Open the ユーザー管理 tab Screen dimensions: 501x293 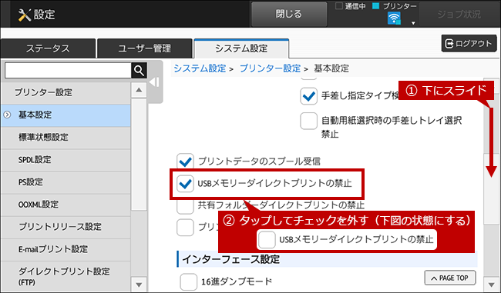point(144,48)
